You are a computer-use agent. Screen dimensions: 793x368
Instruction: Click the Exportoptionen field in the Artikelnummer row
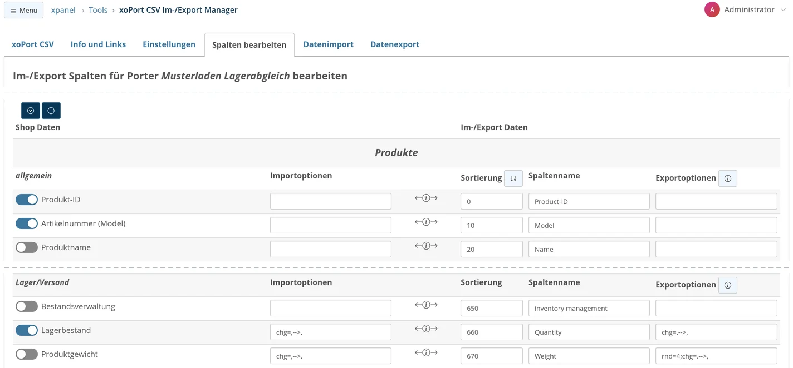tap(716, 225)
